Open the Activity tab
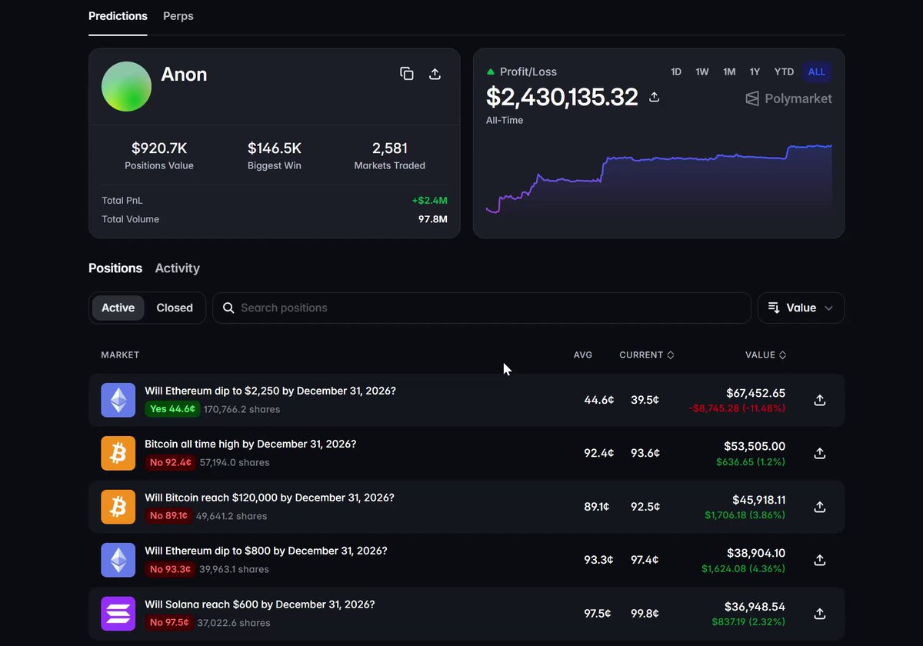Screen dimensions: 923x646 click(178, 268)
